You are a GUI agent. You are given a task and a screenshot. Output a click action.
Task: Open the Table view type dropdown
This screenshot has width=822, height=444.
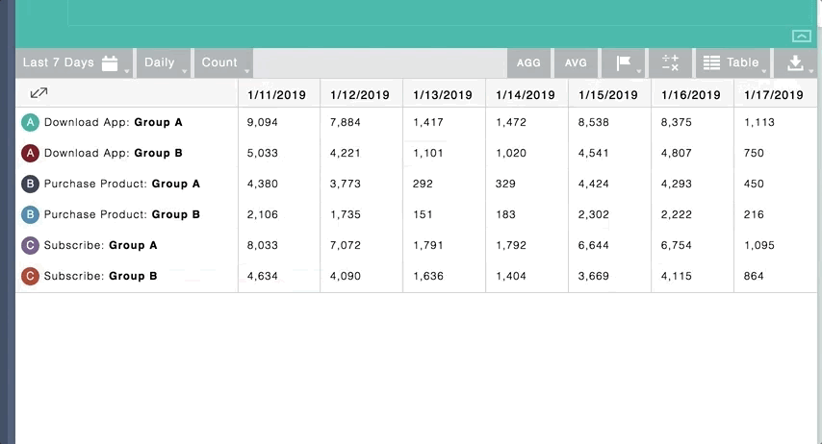point(732,62)
